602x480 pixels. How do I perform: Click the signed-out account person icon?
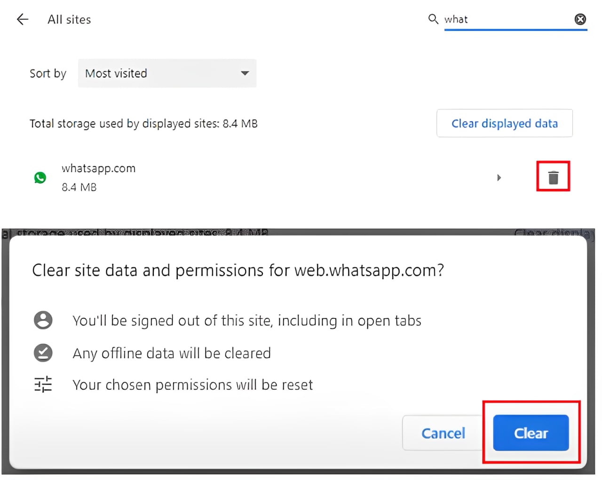pos(43,320)
